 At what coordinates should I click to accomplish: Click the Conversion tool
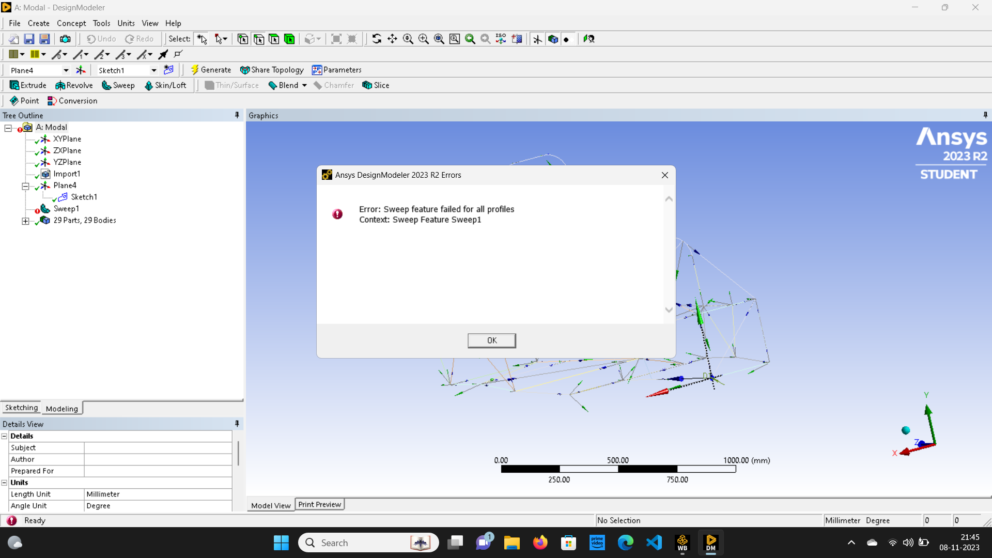coord(72,101)
